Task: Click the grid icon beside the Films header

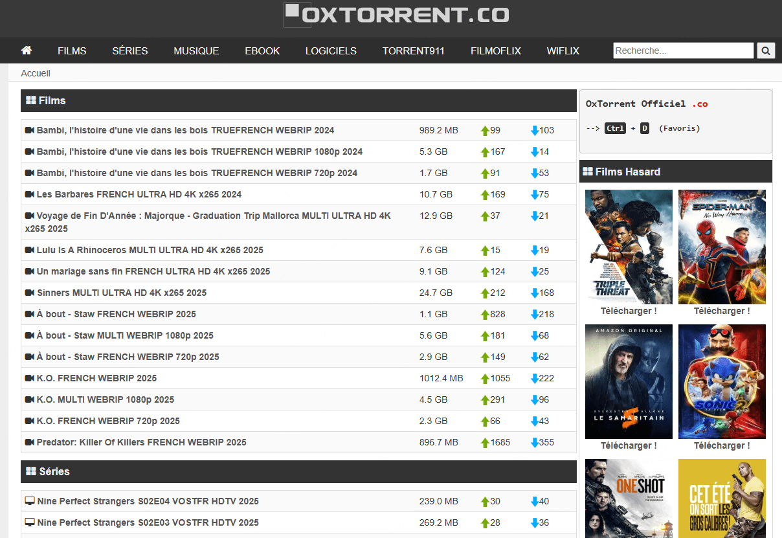Action: [30, 100]
